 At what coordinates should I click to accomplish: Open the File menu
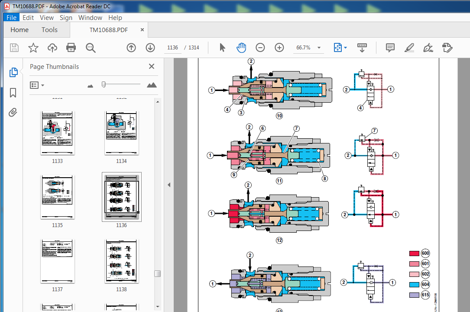pos(11,18)
